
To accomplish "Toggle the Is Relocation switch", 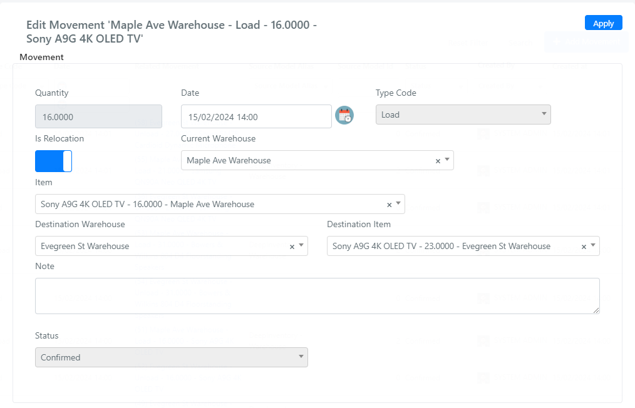I will [x=53, y=161].
